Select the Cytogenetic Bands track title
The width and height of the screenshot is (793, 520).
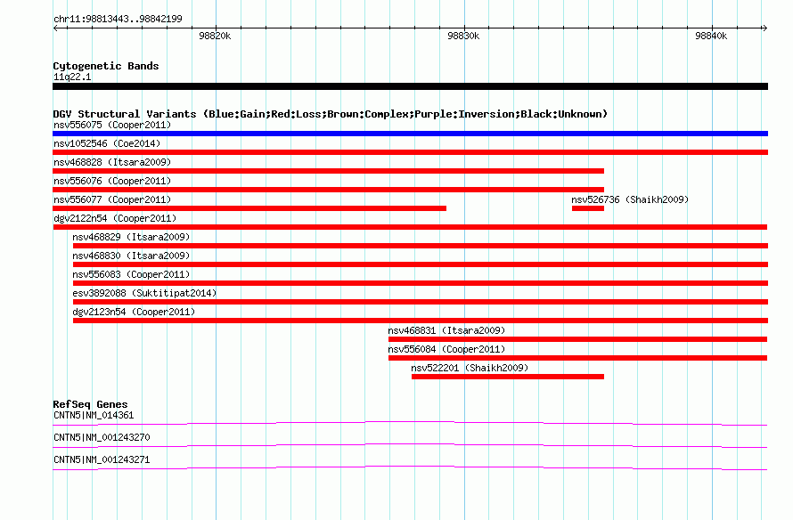point(106,66)
